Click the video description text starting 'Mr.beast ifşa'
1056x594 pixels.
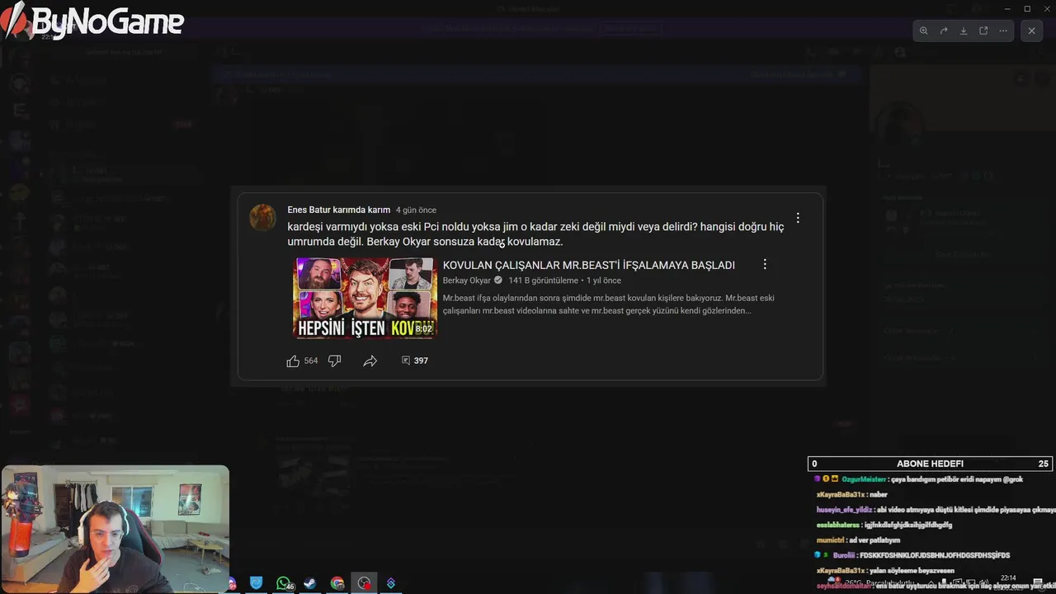pyautogui.click(x=608, y=304)
